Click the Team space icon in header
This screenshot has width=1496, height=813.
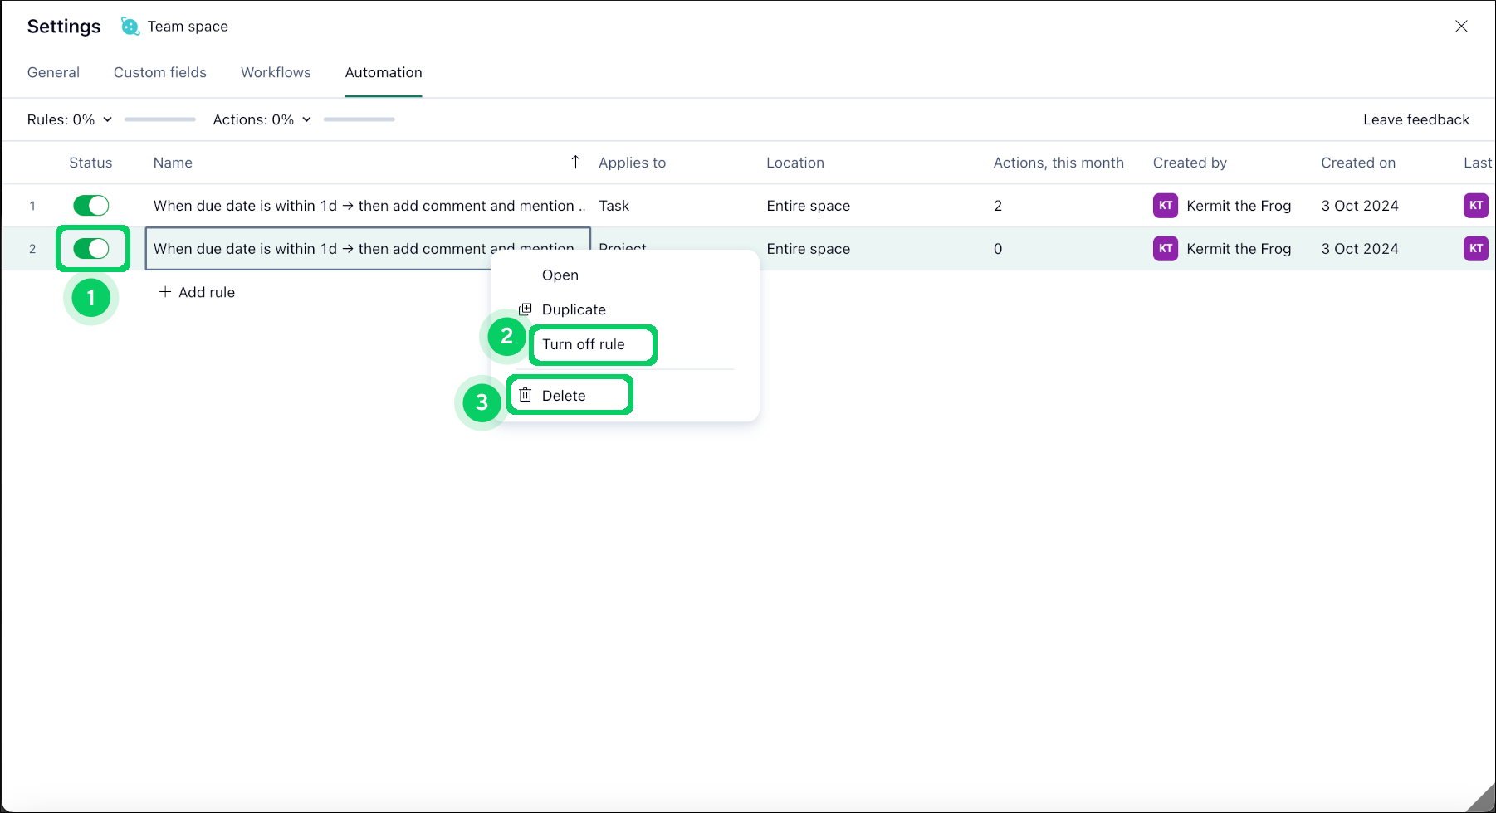click(130, 27)
